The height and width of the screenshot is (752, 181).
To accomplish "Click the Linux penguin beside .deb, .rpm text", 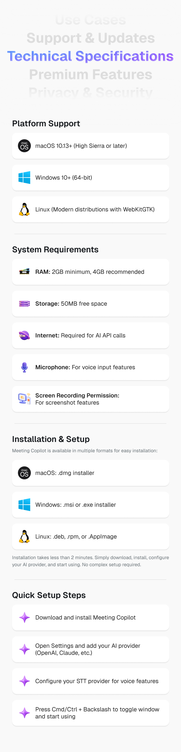I will pos(24,536).
